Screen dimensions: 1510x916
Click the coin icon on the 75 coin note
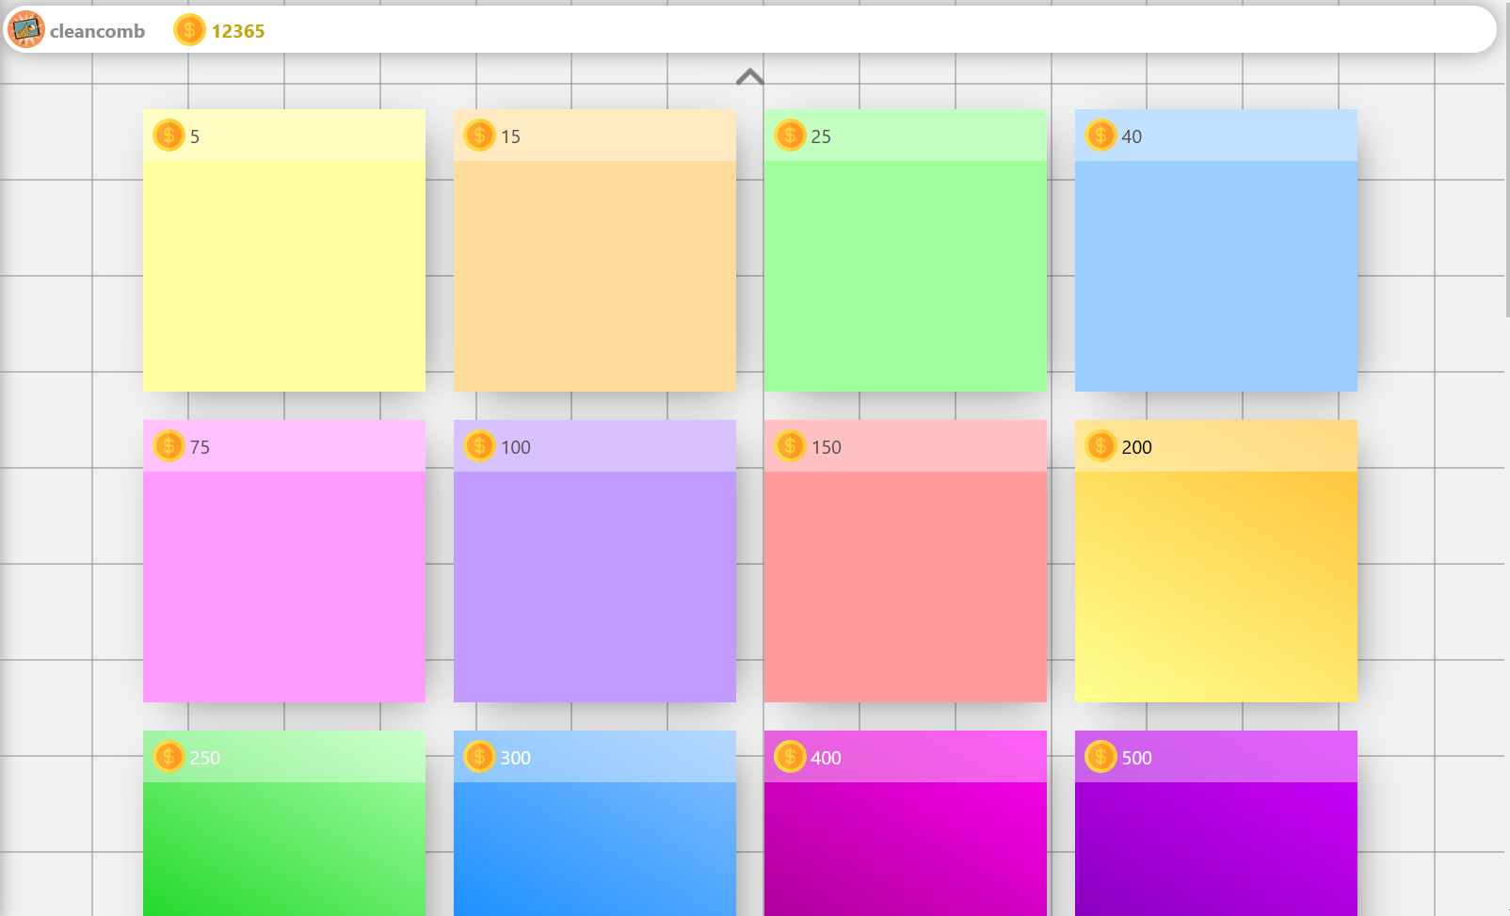point(169,446)
